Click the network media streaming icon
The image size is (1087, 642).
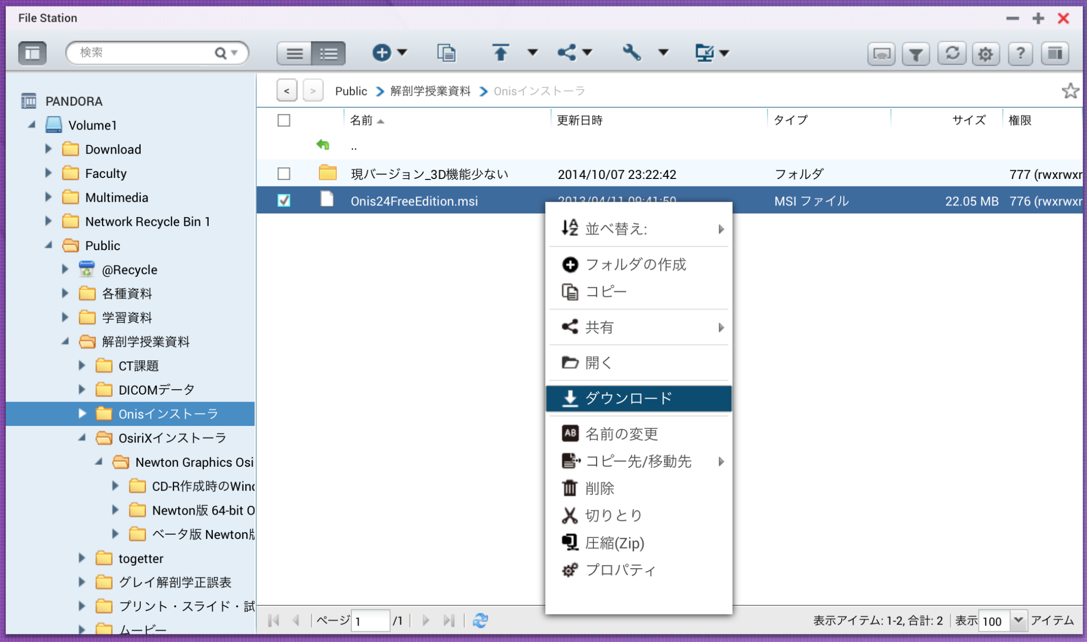(882, 54)
